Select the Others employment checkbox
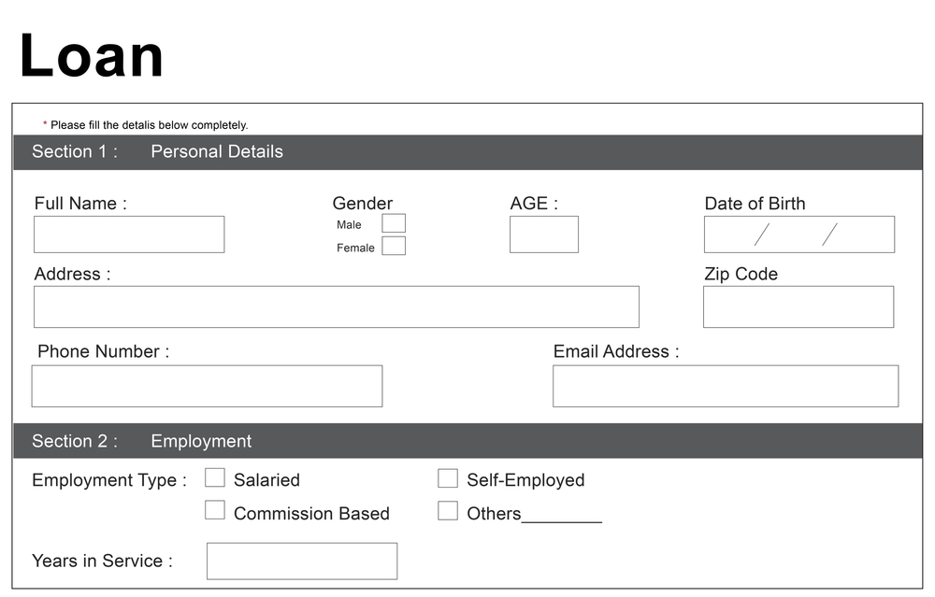The image size is (935, 597). point(448,511)
